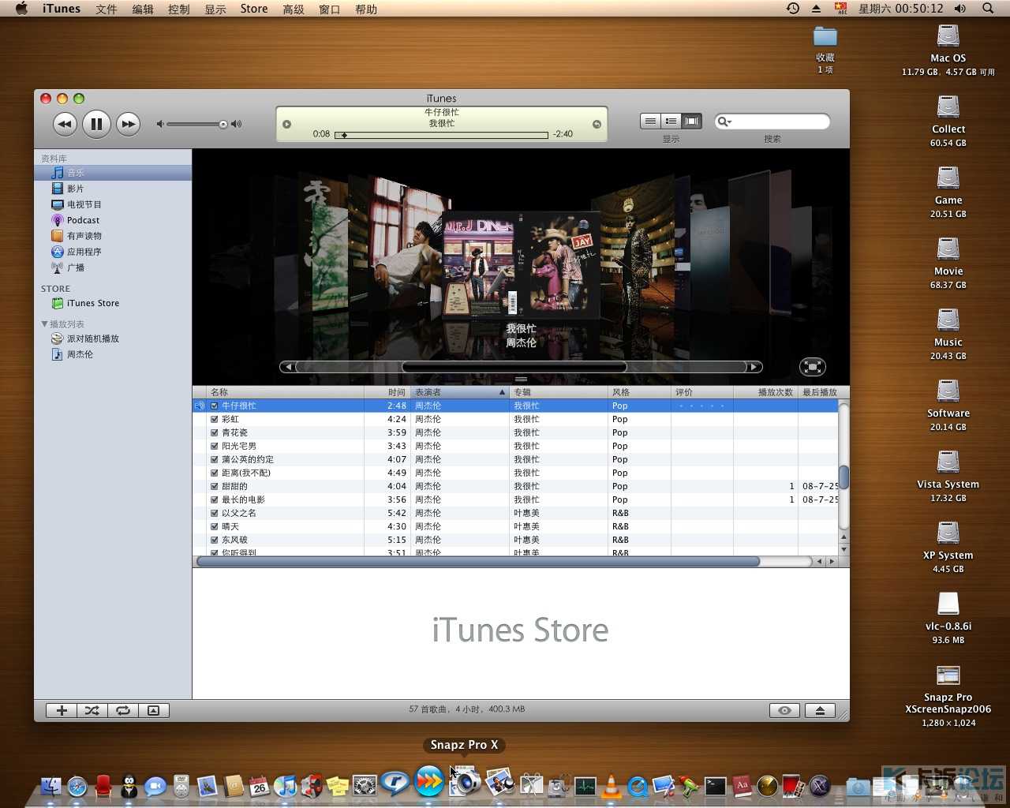The height and width of the screenshot is (808, 1010).
Task: Uncheck the 阳光宅男 song checkbox
Action: (214, 446)
